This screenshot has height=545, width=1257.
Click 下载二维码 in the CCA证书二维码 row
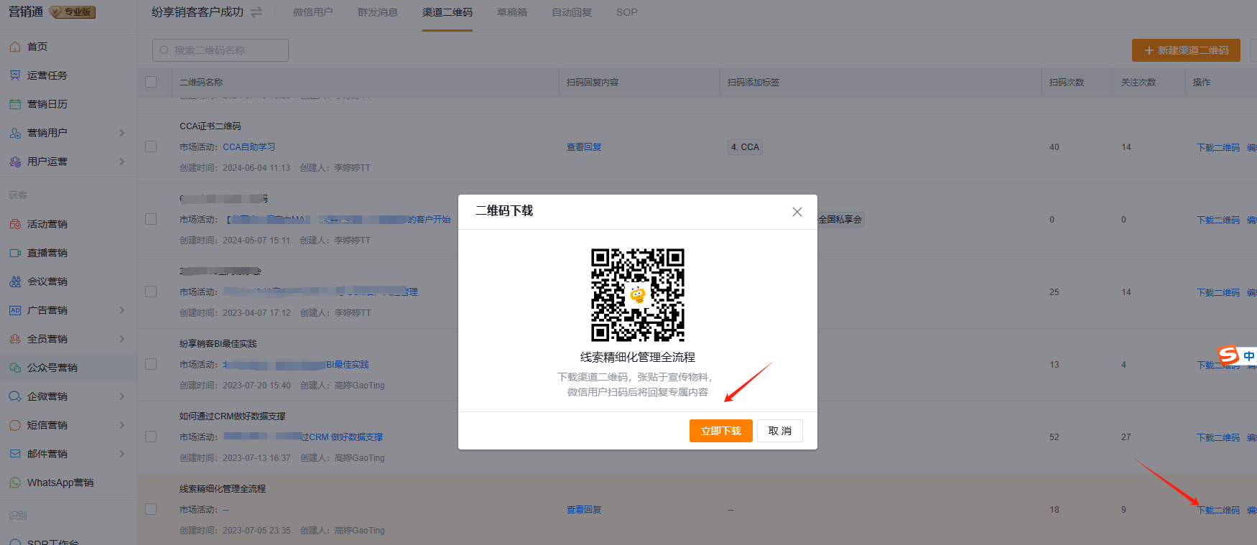[1218, 147]
